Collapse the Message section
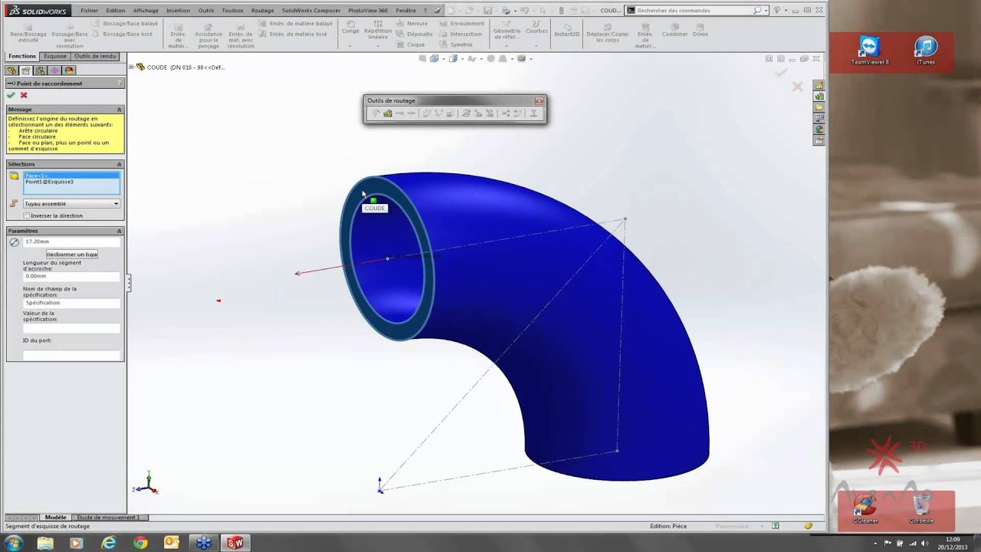The height and width of the screenshot is (552, 981). [119, 110]
